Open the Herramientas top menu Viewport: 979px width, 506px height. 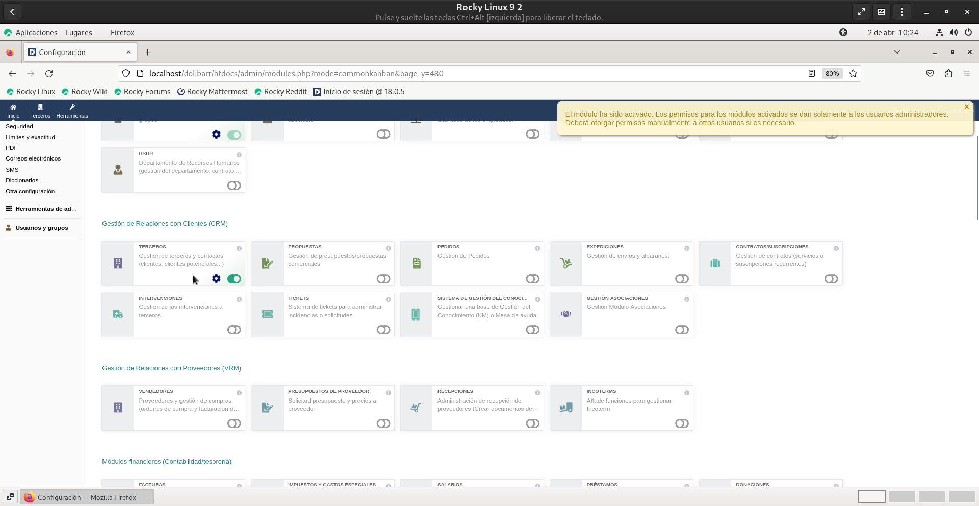pyautogui.click(x=72, y=111)
